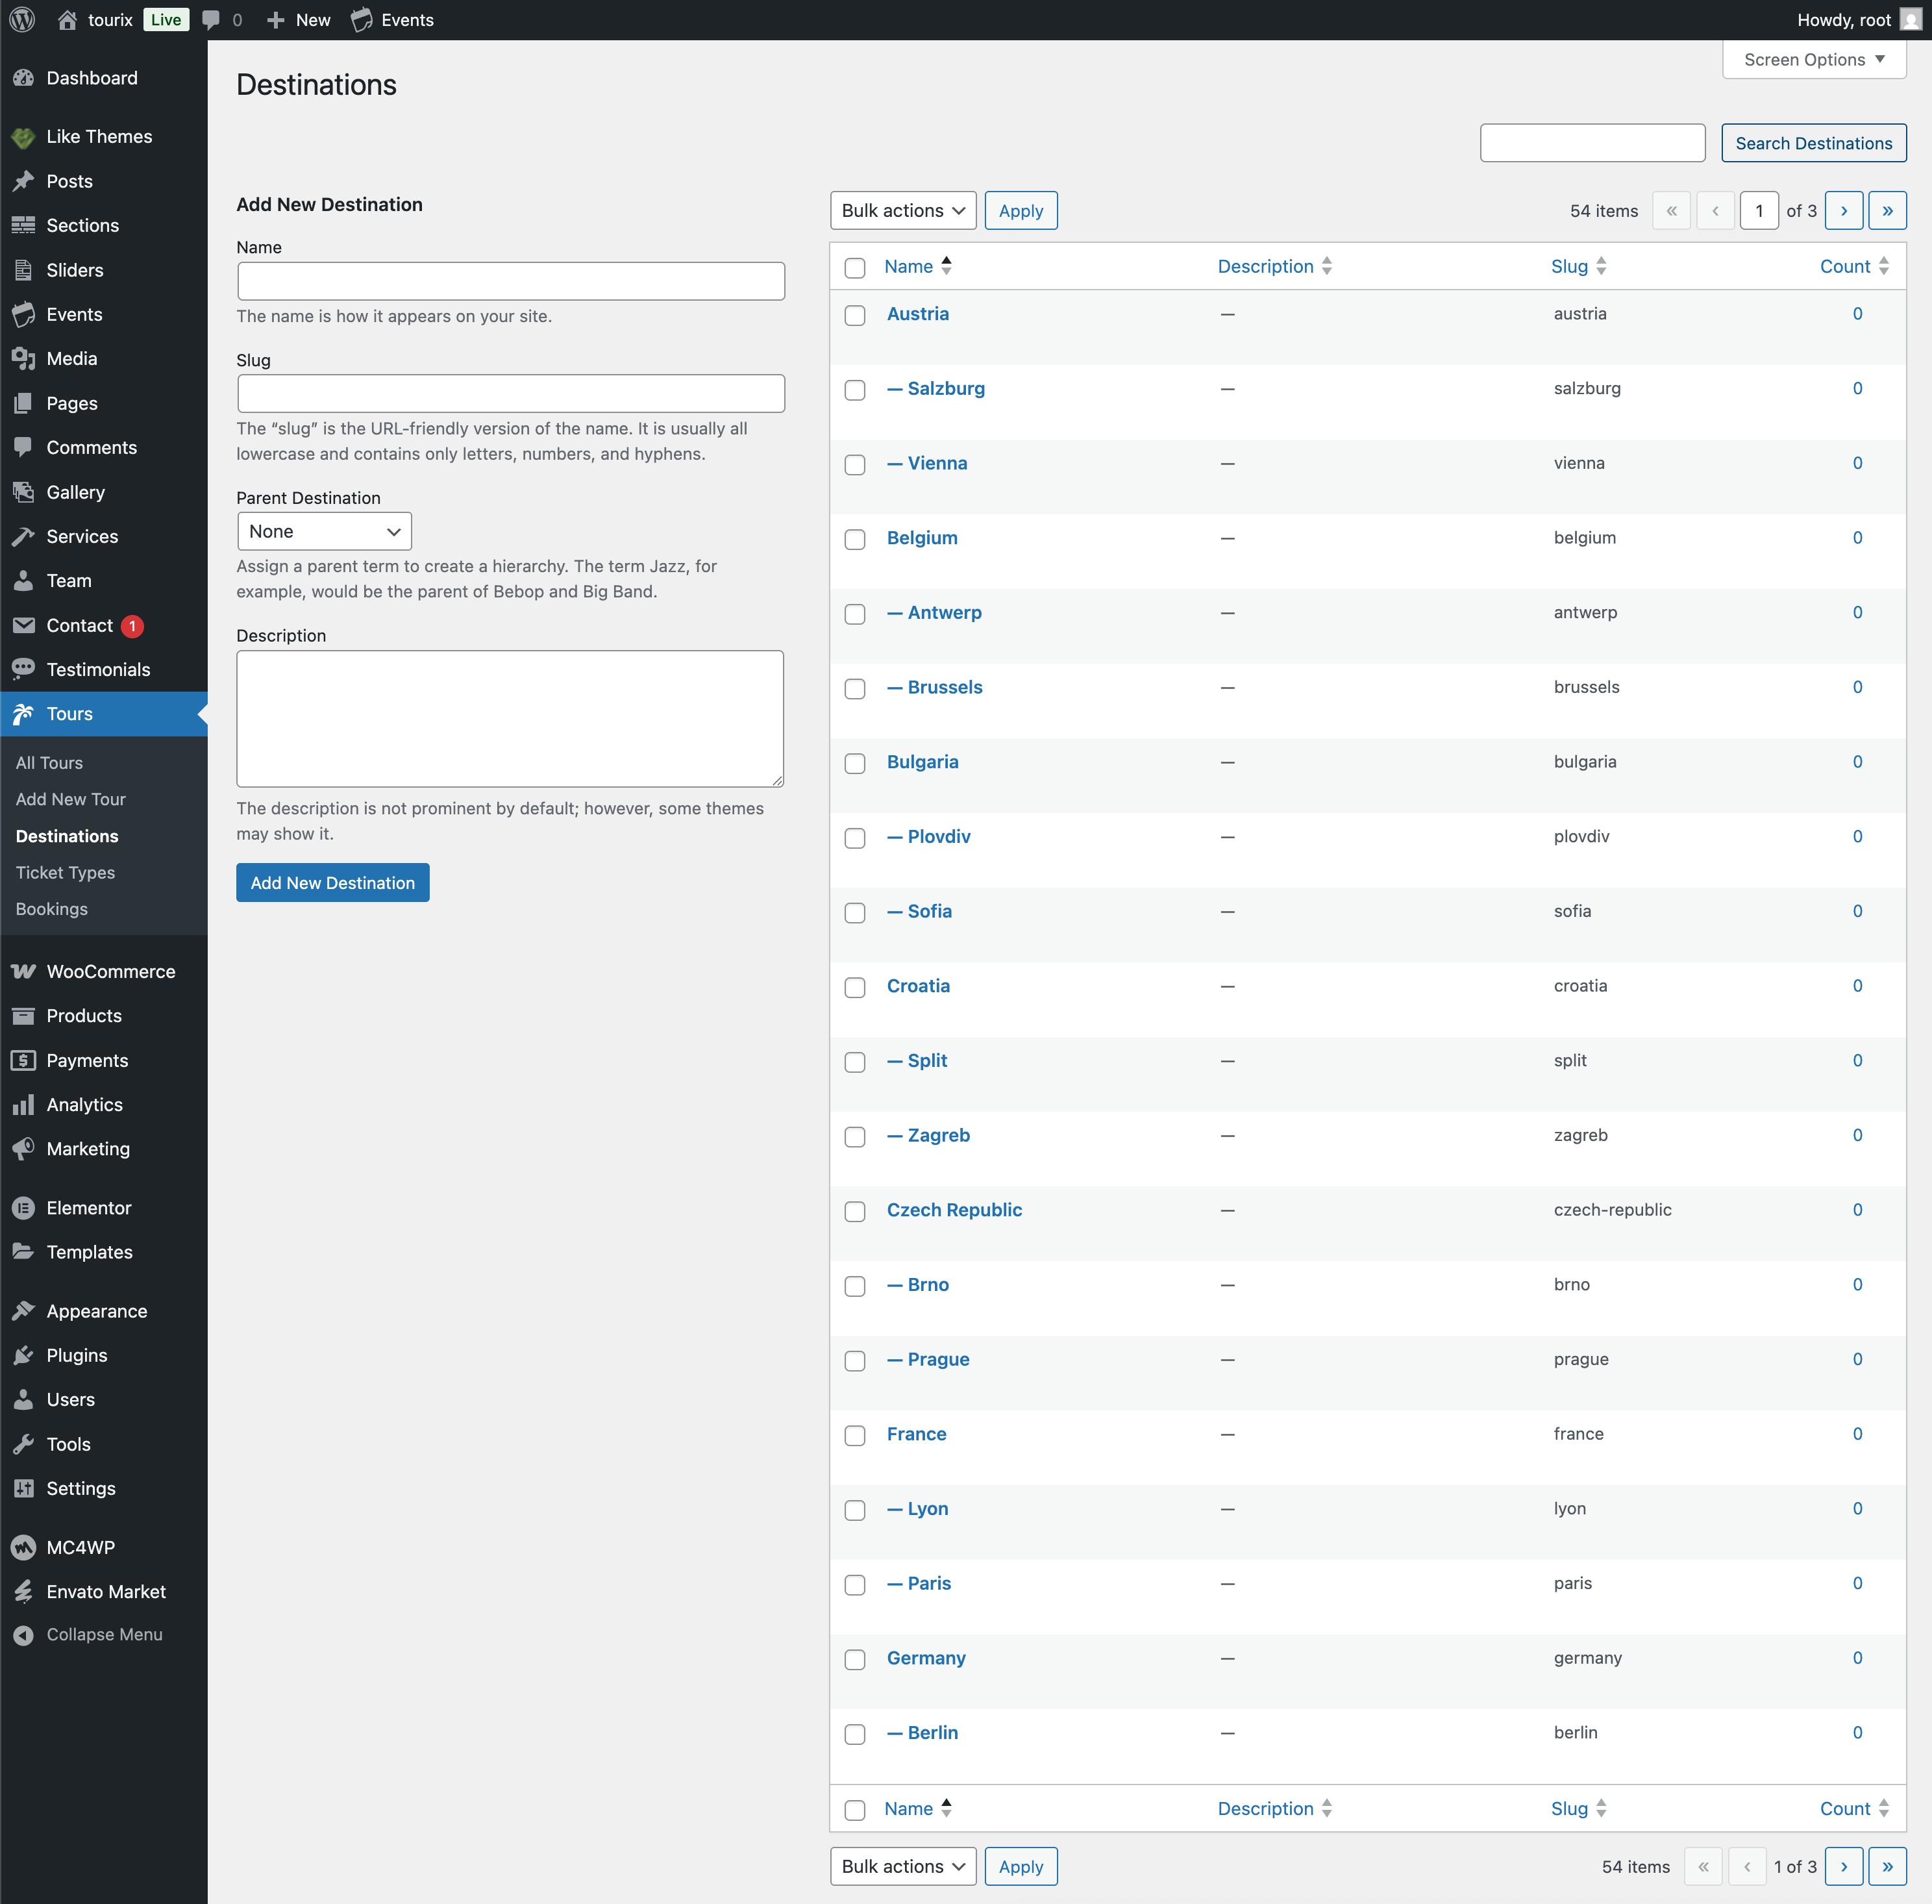Image resolution: width=1932 pixels, height=1904 pixels.
Task: Open the tourix site home icon
Action: click(67, 20)
